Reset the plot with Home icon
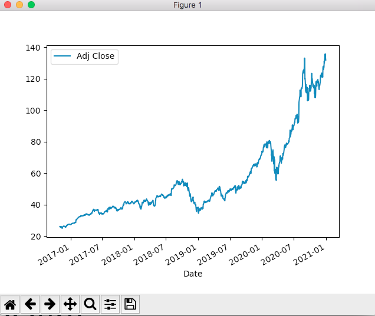Image resolution: width=375 pixels, height=316 pixels. 10,304
